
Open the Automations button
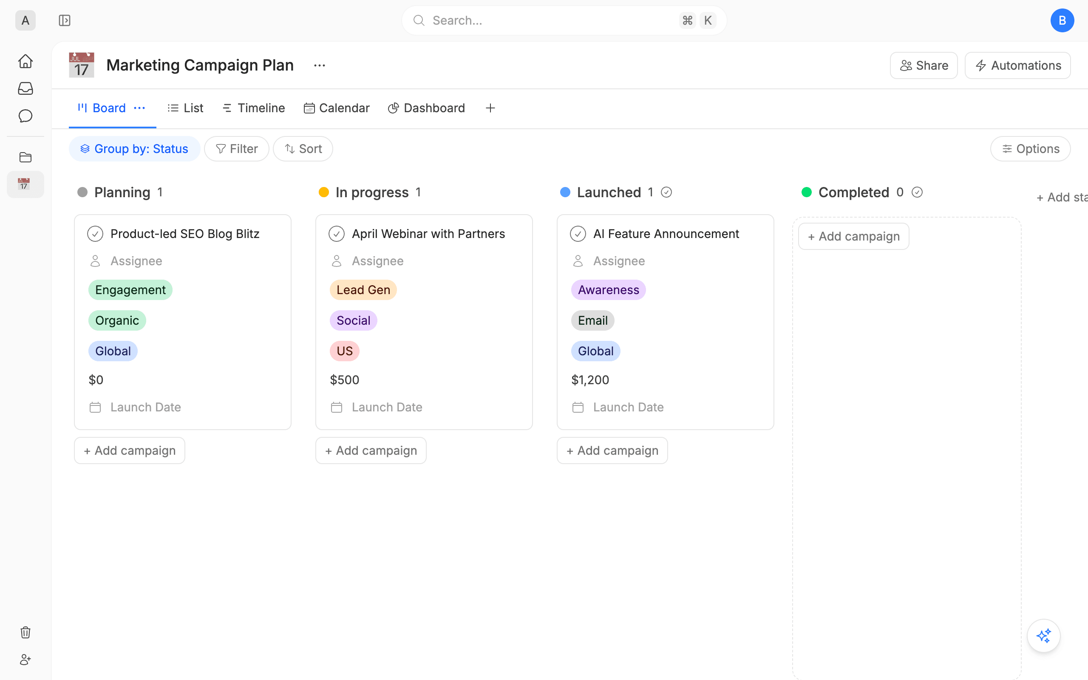point(1018,65)
